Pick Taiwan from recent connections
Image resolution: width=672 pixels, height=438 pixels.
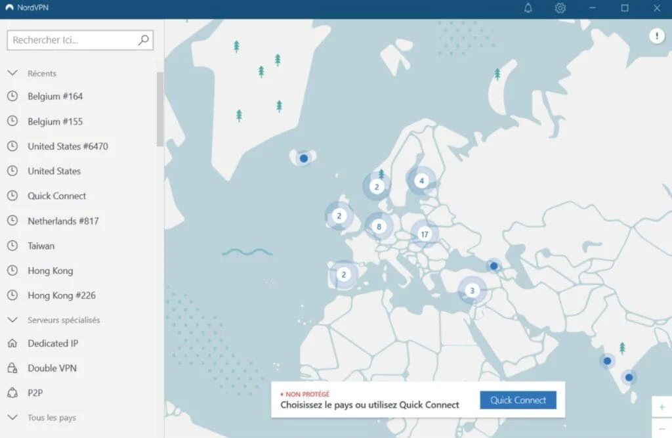pos(41,246)
